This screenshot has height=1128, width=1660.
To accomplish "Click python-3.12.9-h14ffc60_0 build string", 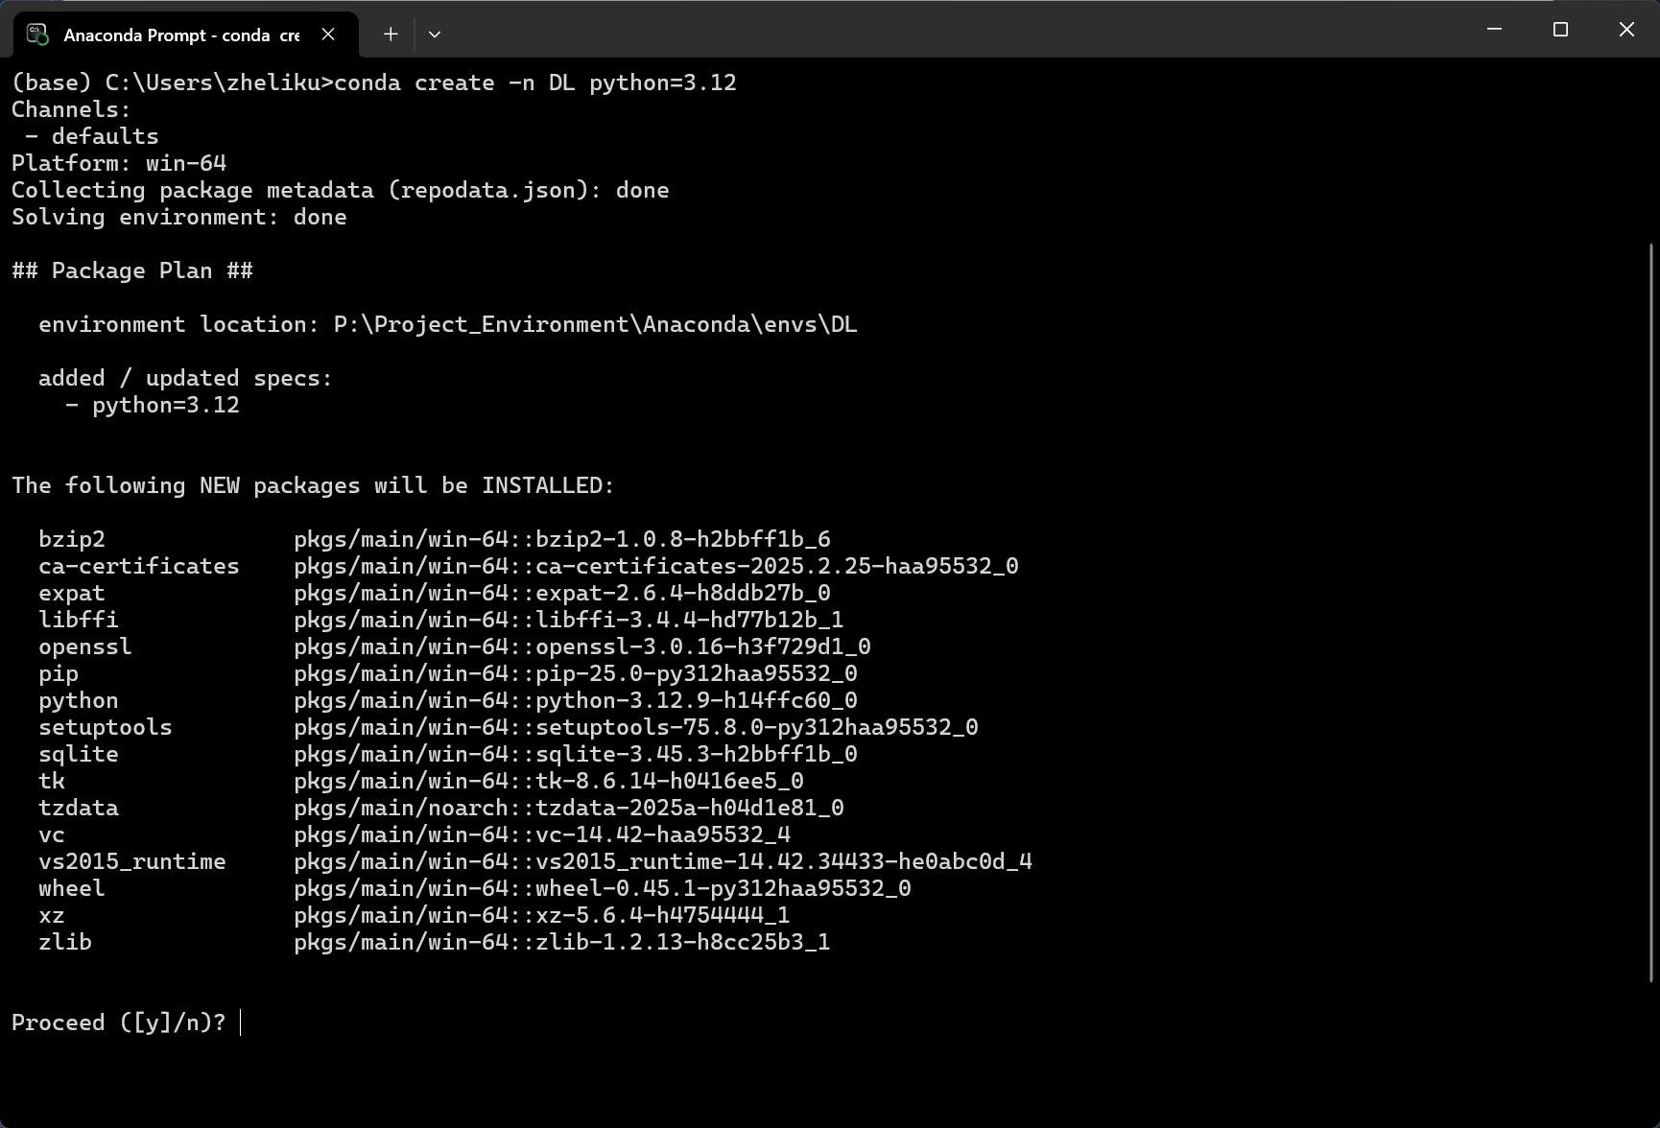I will tap(697, 700).
